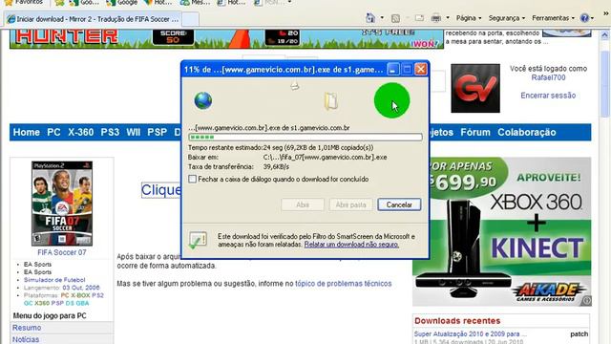Click Super Atualização 2010 e 2009 link
The width and height of the screenshot is (611, 344).
coord(471,334)
